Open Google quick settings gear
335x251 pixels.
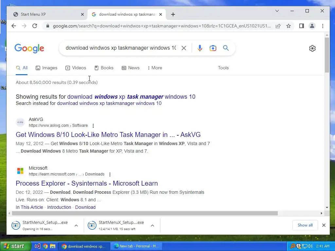[312, 48]
